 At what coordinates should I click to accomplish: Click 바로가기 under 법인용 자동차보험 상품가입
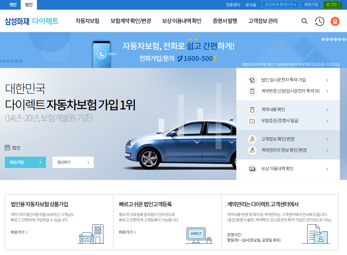(x=19, y=232)
